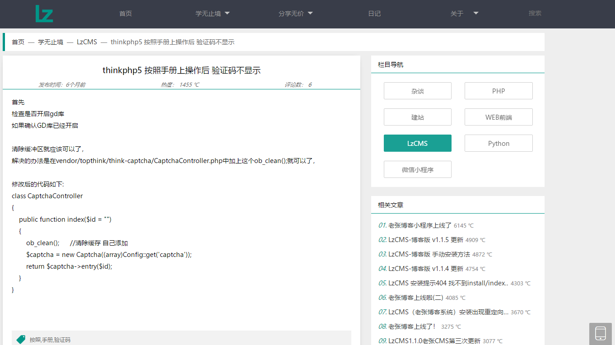615x345 pixels.
Task: Select the WEB前端 category button
Action: [499, 117]
